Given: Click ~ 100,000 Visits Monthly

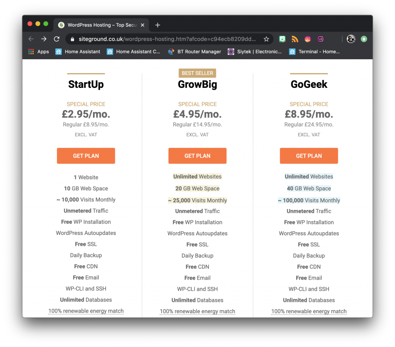Looking at the screenshot, I should (x=309, y=200).
